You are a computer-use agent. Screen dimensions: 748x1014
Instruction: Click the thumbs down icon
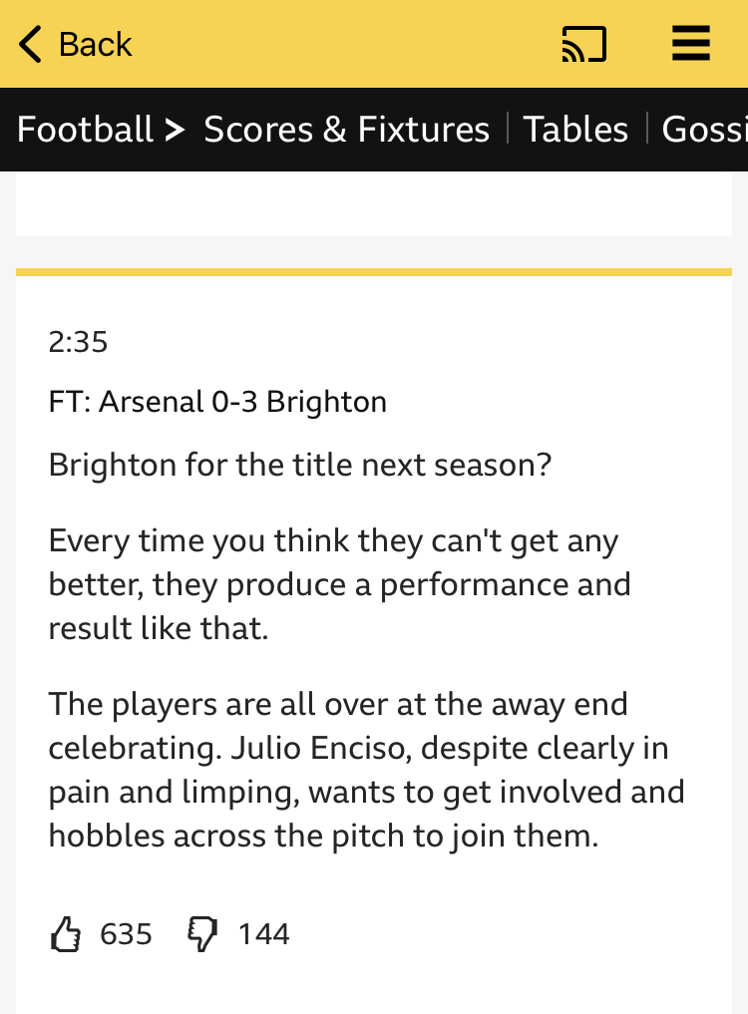(202, 934)
